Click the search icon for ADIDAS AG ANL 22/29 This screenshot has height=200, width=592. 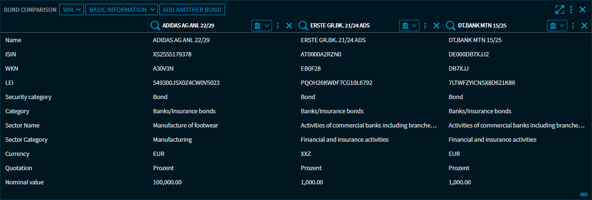coord(155,26)
